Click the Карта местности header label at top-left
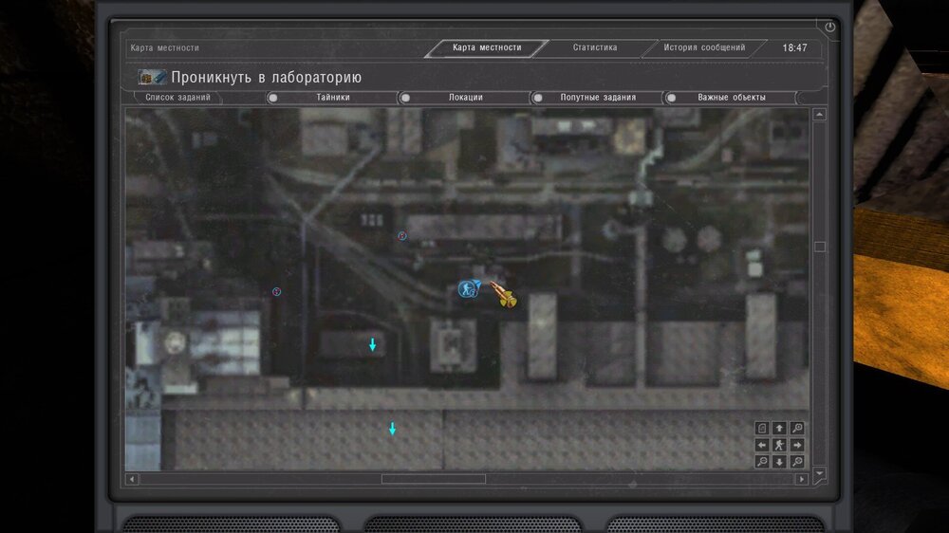 [x=164, y=47]
